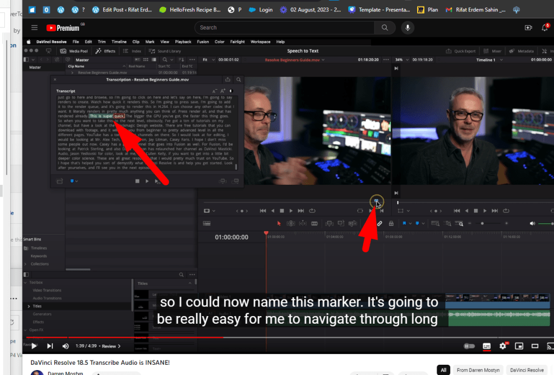Image resolution: width=554 pixels, height=375 pixels.
Task: Click the Quick Export button
Action: [461, 51]
